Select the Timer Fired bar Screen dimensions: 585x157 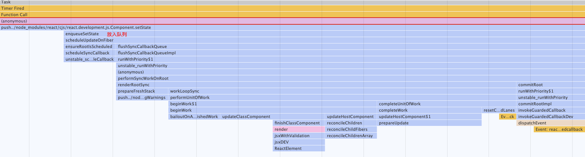[292, 8]
